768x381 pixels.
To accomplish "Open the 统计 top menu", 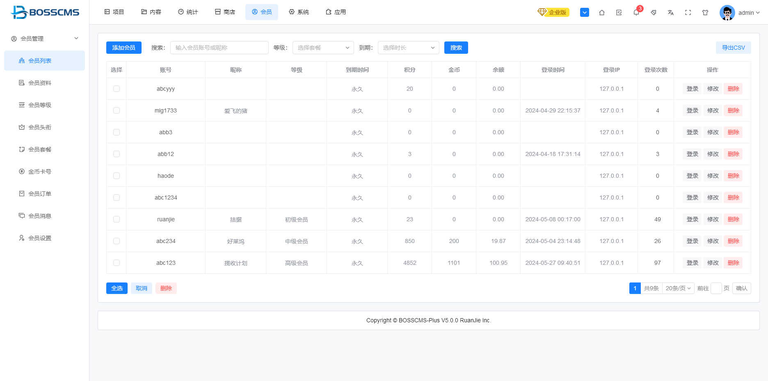I will click(188, 12).
